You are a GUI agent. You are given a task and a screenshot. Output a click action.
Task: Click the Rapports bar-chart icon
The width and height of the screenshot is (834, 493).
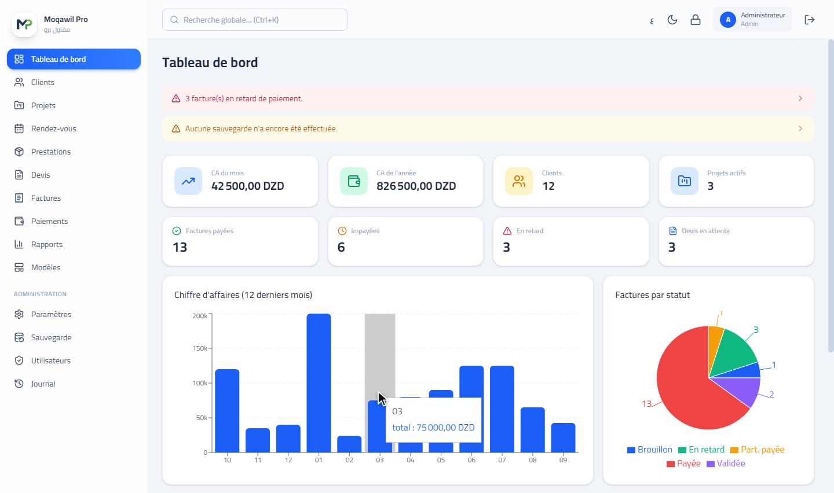[x=19, y=244]
